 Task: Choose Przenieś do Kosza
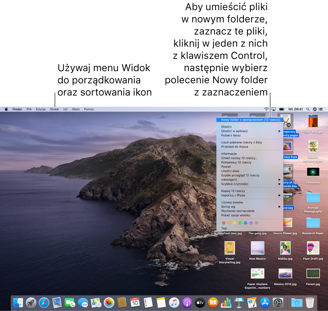click(250, 147)
